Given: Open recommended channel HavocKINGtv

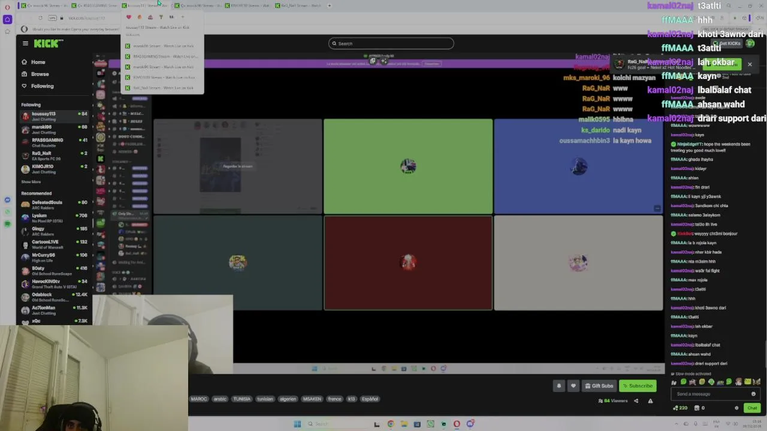Looking at the screenshot, I should click(x=54, y=284).
